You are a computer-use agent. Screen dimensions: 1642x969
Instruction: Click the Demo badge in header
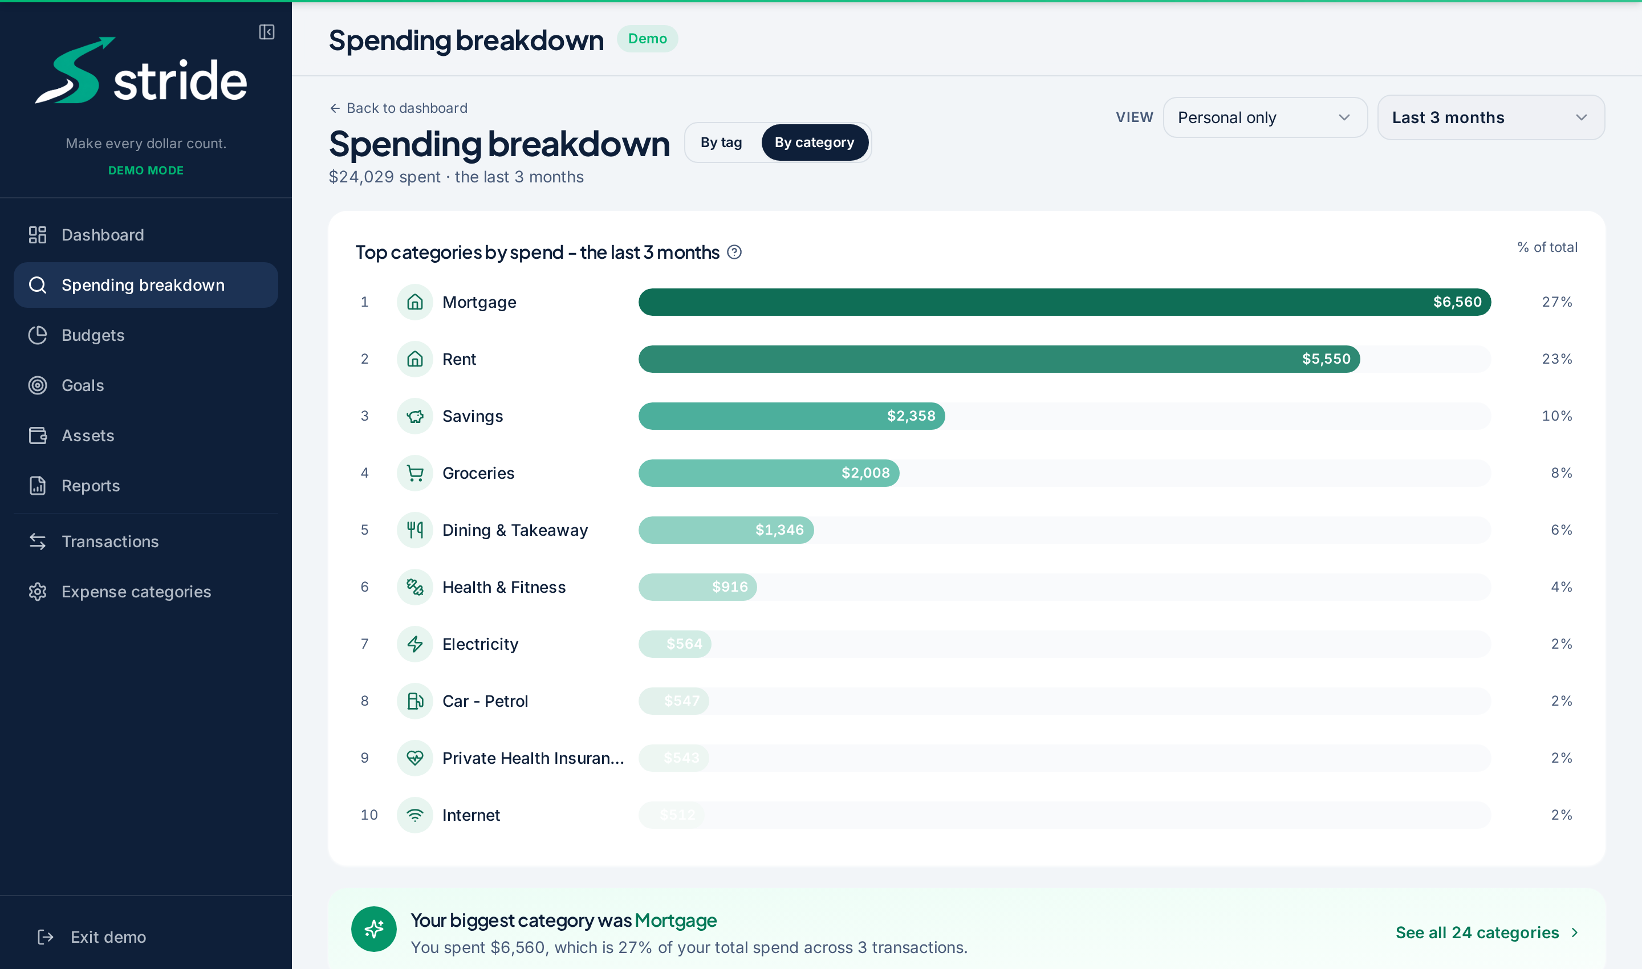pos(647,39)
